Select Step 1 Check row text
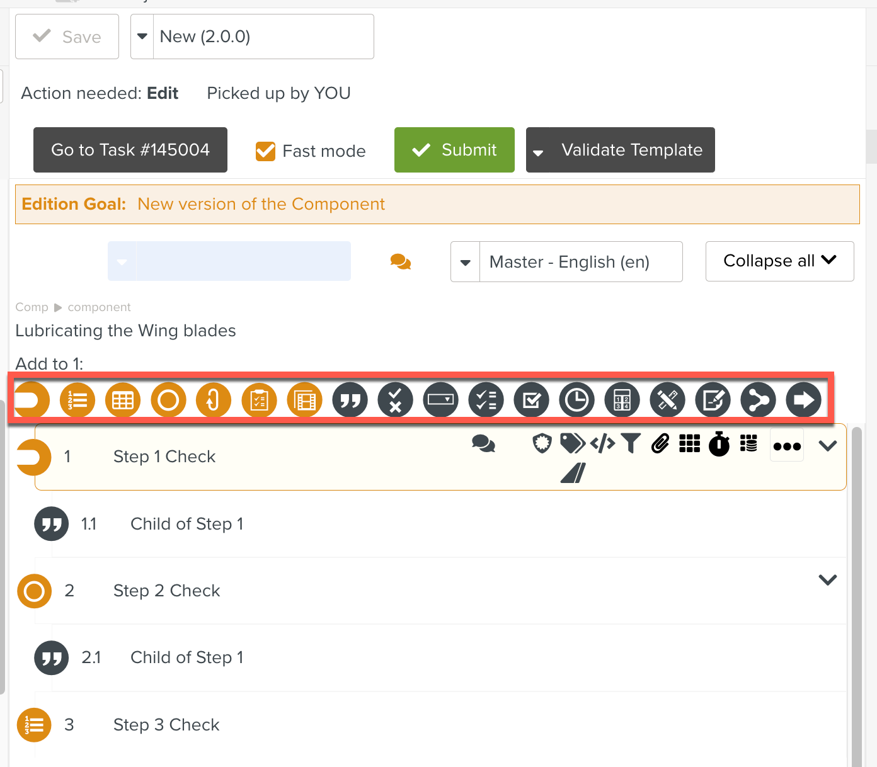 point(164,457)
